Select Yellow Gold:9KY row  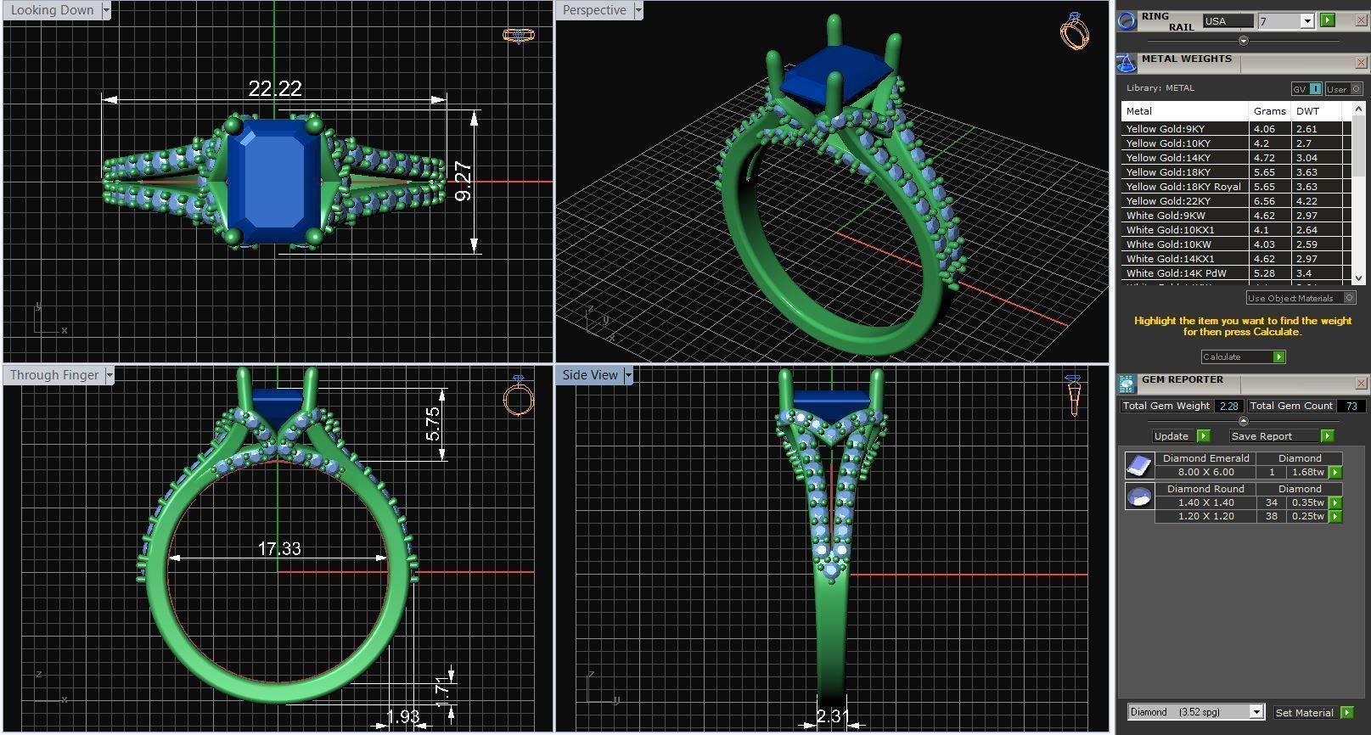1237,129
